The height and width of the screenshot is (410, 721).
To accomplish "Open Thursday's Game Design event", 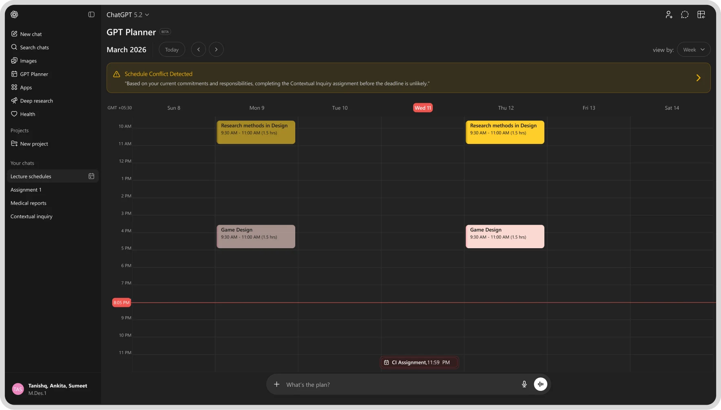I will point(505,236).
